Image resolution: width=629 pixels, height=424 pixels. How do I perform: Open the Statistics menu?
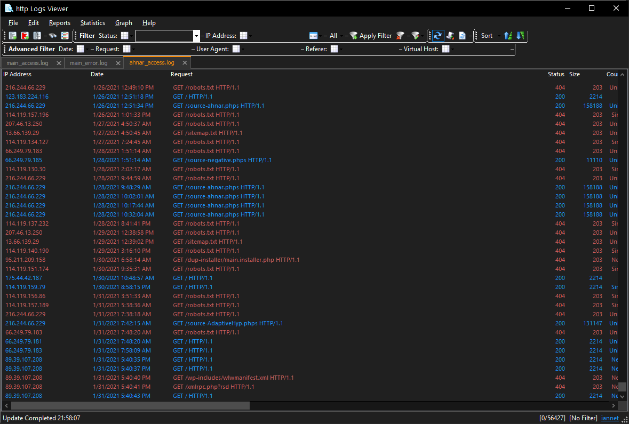[x=92, y=23]
